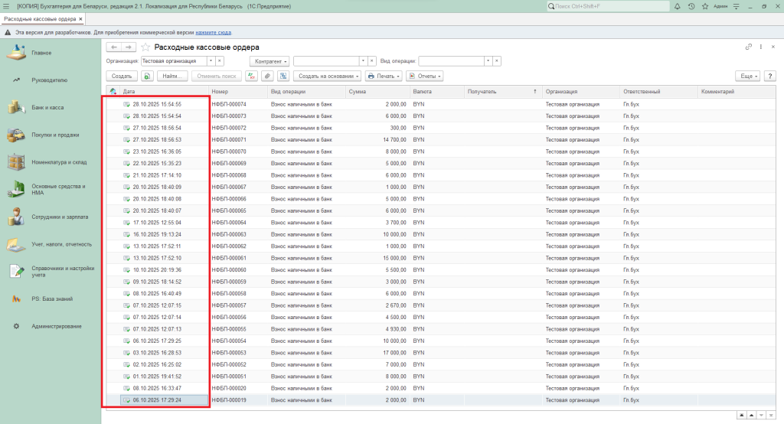The width and height of the screenshot is (784, 424).
Task: Expand the Печать dropdown menu
Action: 384,76
